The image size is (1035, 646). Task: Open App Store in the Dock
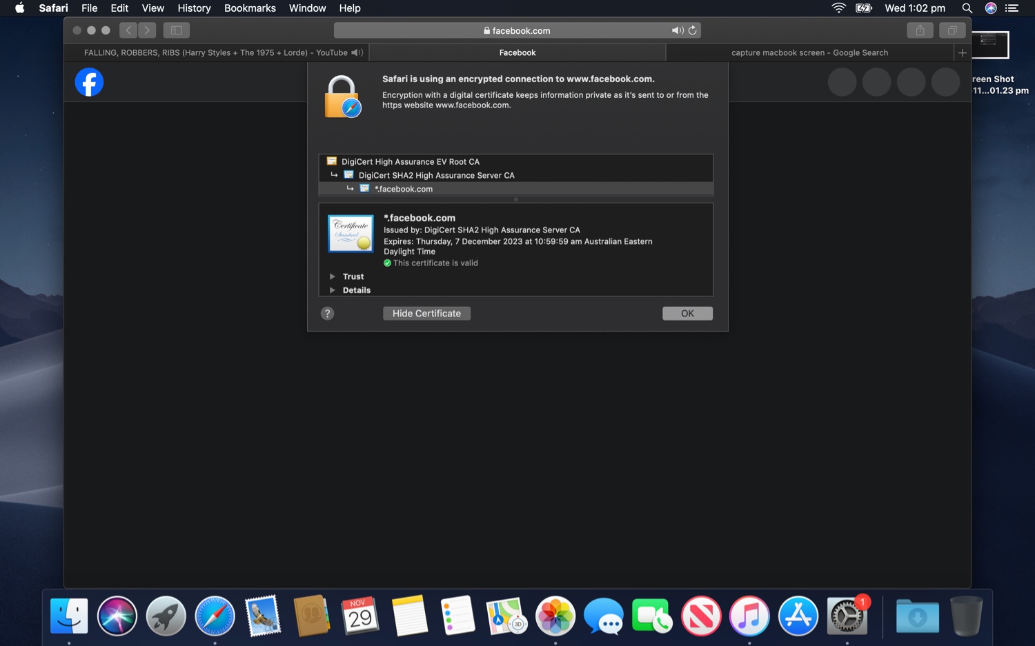pos(798,616)
